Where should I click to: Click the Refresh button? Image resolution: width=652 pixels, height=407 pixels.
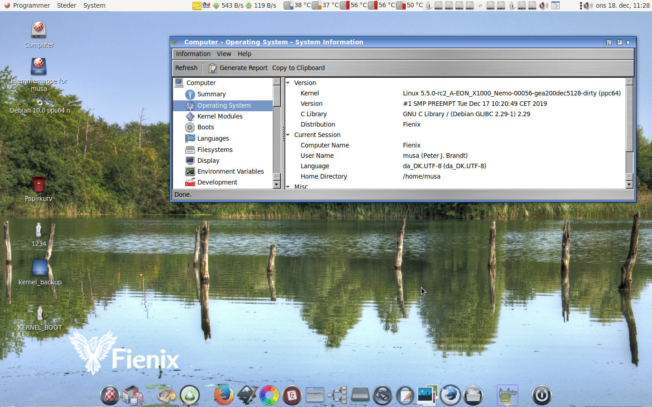point(186,68)
